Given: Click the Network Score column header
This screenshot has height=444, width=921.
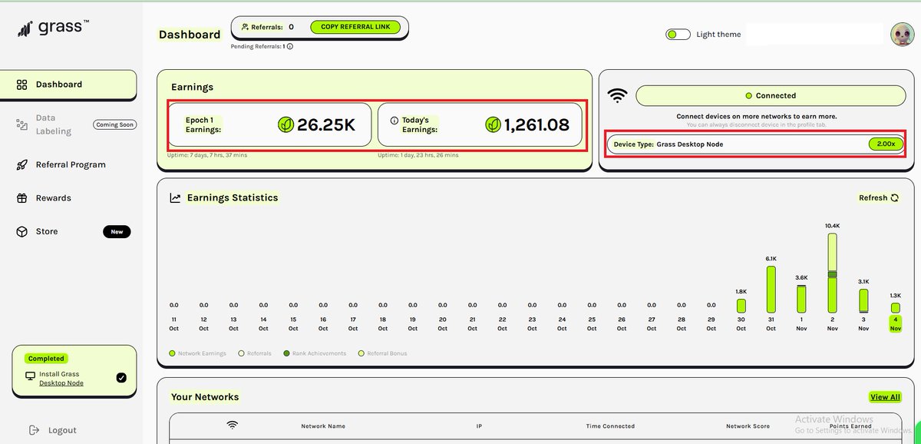Looking at the screenshot, I should click(748, 426).
